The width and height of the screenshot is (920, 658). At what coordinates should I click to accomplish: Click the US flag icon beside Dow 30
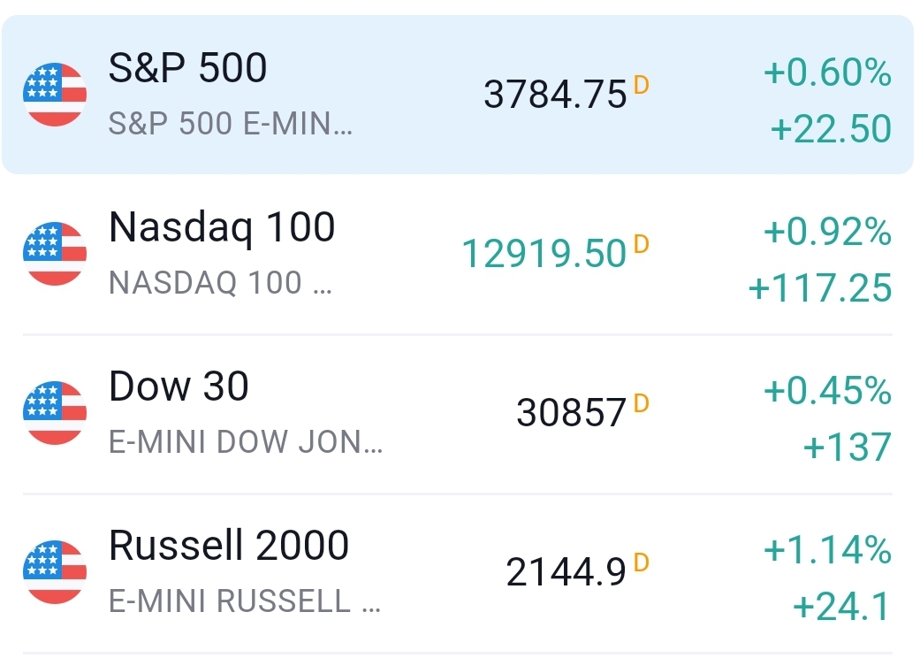55,413
